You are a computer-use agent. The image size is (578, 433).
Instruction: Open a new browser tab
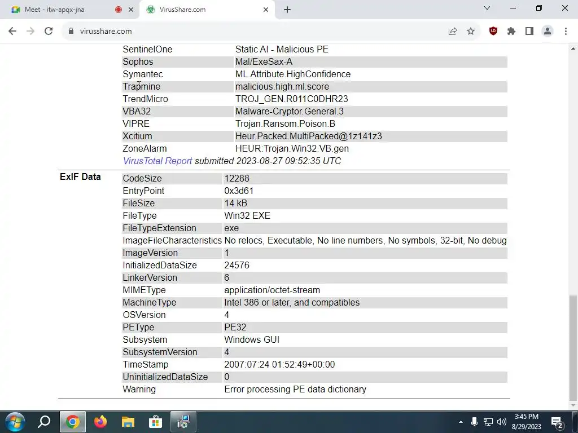click(287, 10)
